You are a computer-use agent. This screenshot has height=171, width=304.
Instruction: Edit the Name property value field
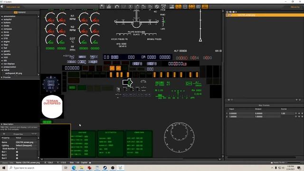(26, 142)
